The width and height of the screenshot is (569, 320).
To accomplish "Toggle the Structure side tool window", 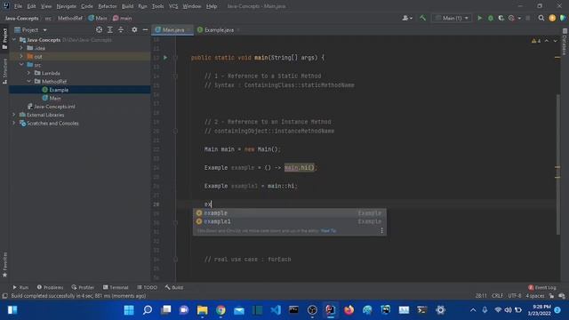I will click(4, 71).
